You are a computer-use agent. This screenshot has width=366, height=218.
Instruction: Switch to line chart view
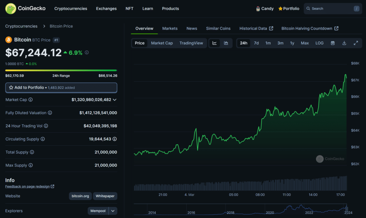click(214, 43)
